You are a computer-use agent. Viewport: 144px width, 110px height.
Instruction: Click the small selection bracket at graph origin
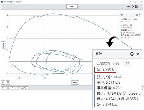10,63
